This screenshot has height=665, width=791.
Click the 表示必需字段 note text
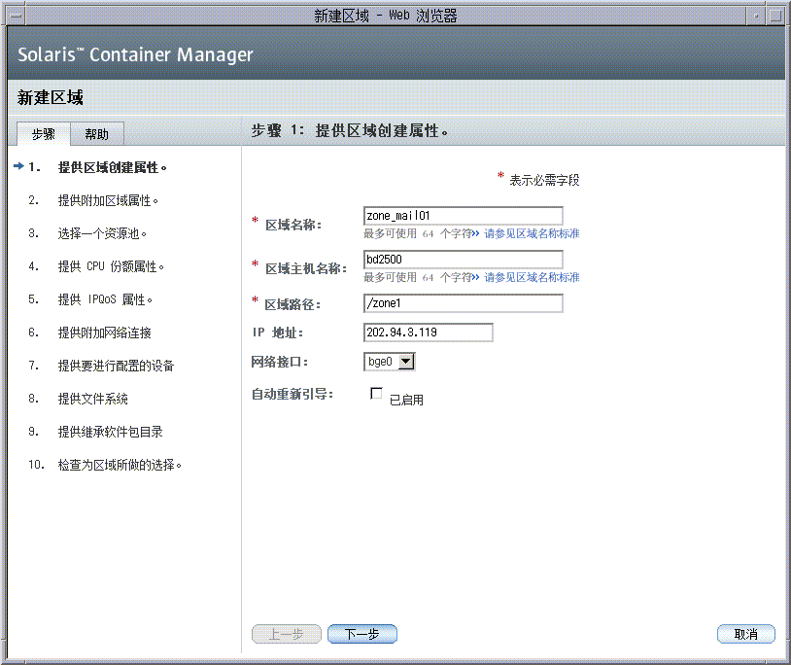(544, 180)
